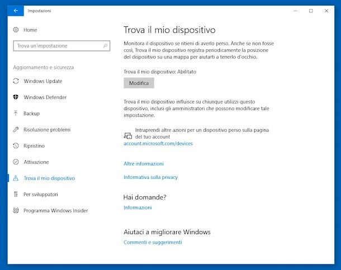Click the 'Trova il mio dispositivo' page title

click(169, 30)
